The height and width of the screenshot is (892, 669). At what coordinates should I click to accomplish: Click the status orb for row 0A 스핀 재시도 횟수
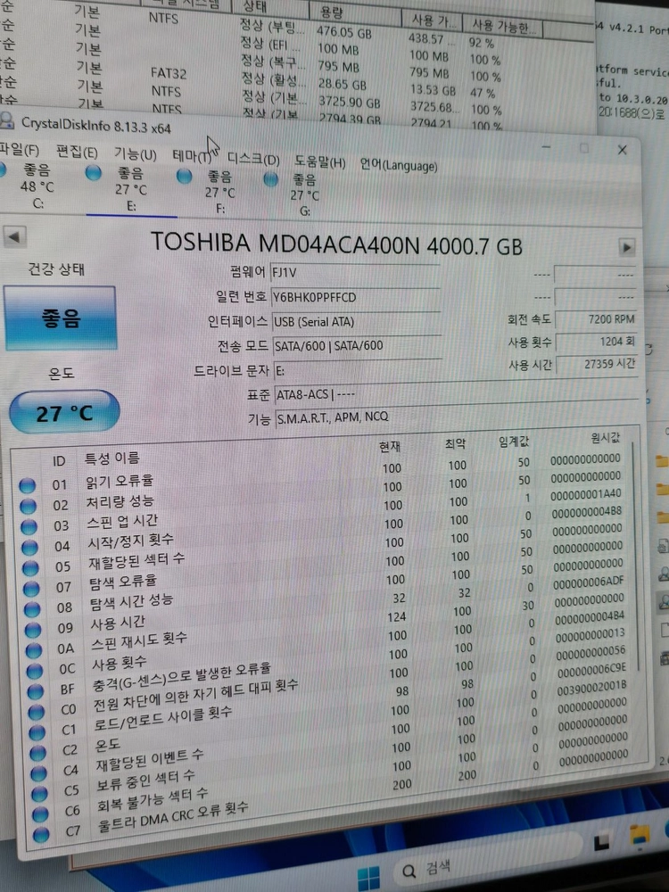(34, 649)
